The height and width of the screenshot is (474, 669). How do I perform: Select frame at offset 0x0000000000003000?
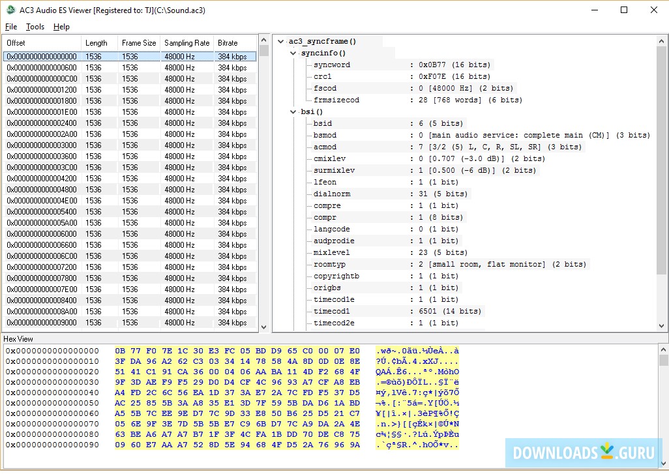(42, 145)
